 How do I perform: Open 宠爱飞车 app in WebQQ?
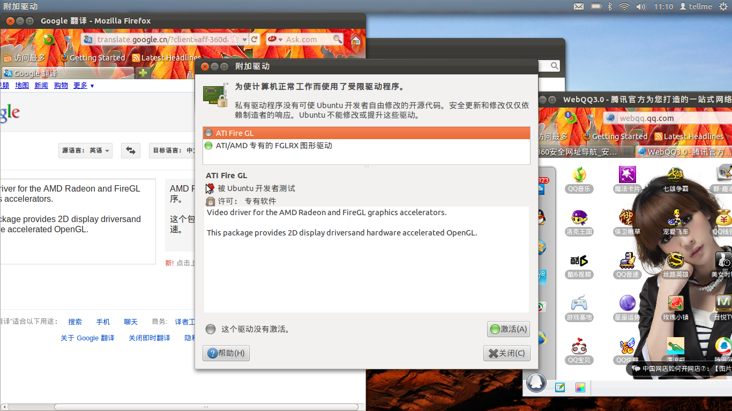tap(676, 223)
